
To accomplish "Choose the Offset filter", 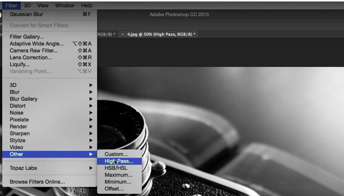I will [120, 189].
